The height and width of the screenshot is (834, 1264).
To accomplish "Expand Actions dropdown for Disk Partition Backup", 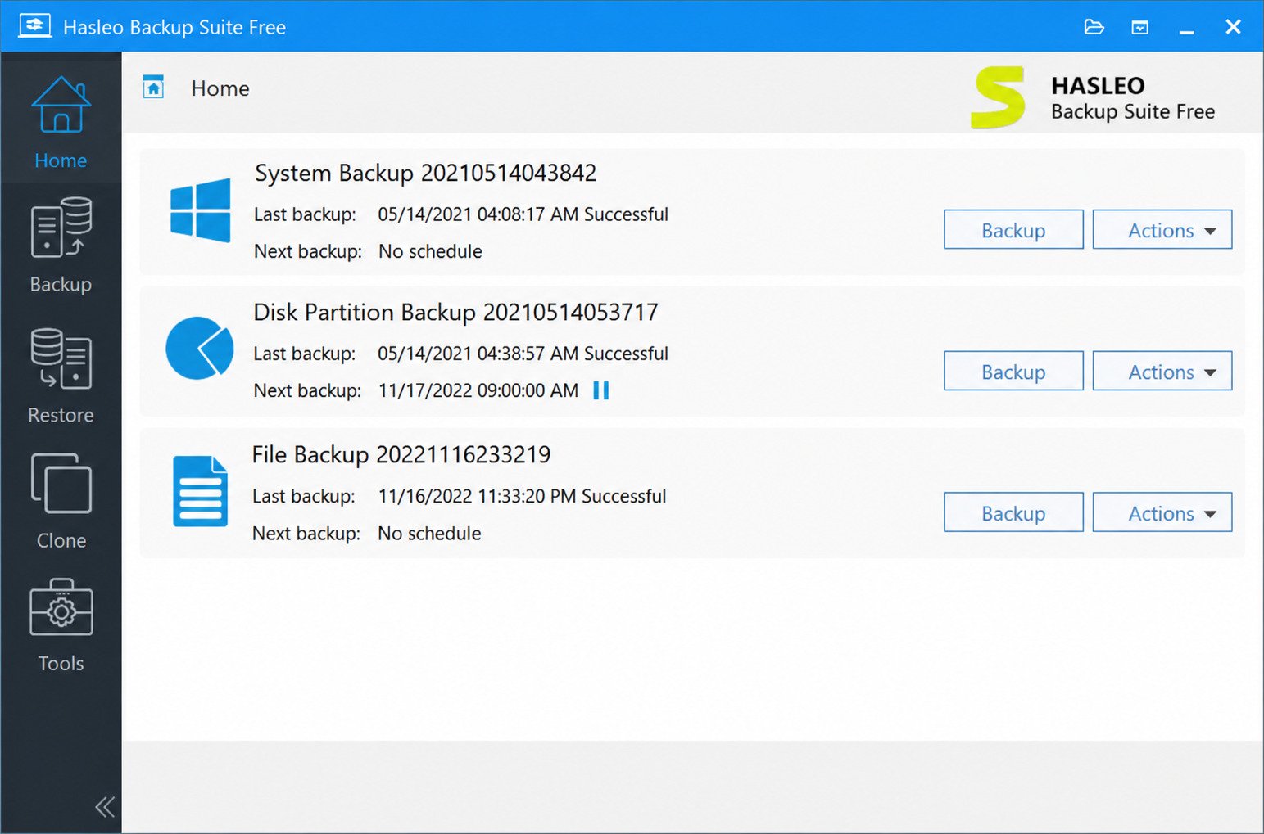I will coord(1162,372).
